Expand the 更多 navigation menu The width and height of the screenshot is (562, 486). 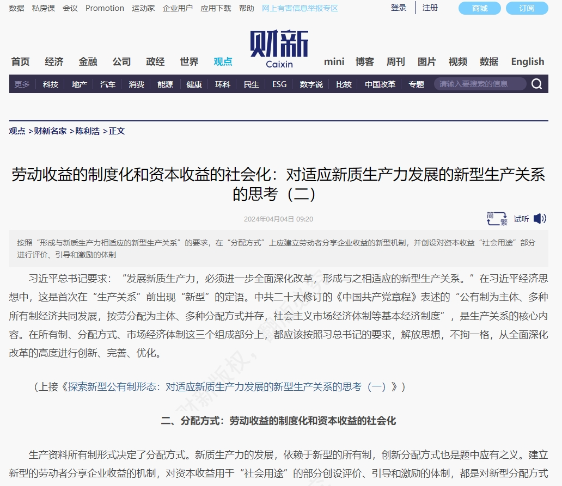21,84
